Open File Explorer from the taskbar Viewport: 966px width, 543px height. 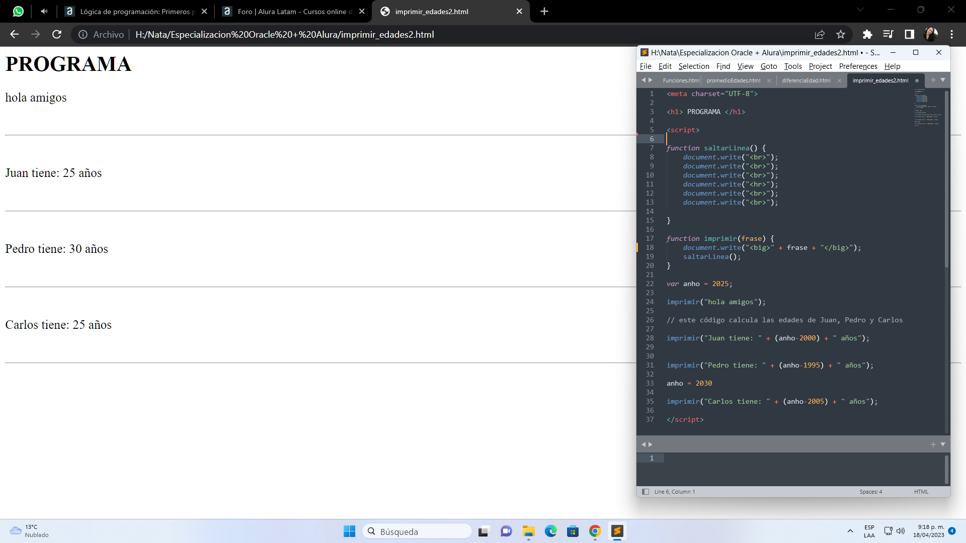click(528, 531)
